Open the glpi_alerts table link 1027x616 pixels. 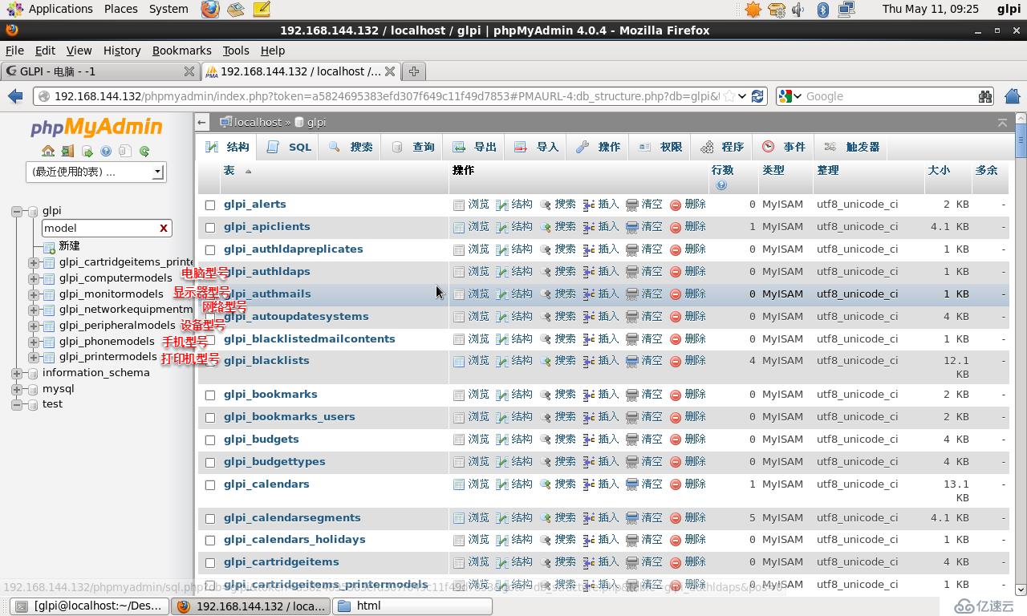pos(254,205)
